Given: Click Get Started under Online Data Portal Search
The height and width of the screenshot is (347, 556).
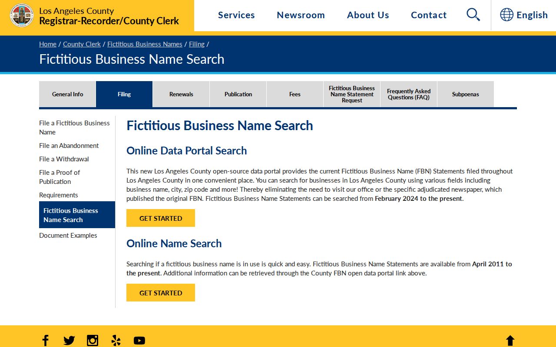Looking at the screenshot, I should [161, 218].
